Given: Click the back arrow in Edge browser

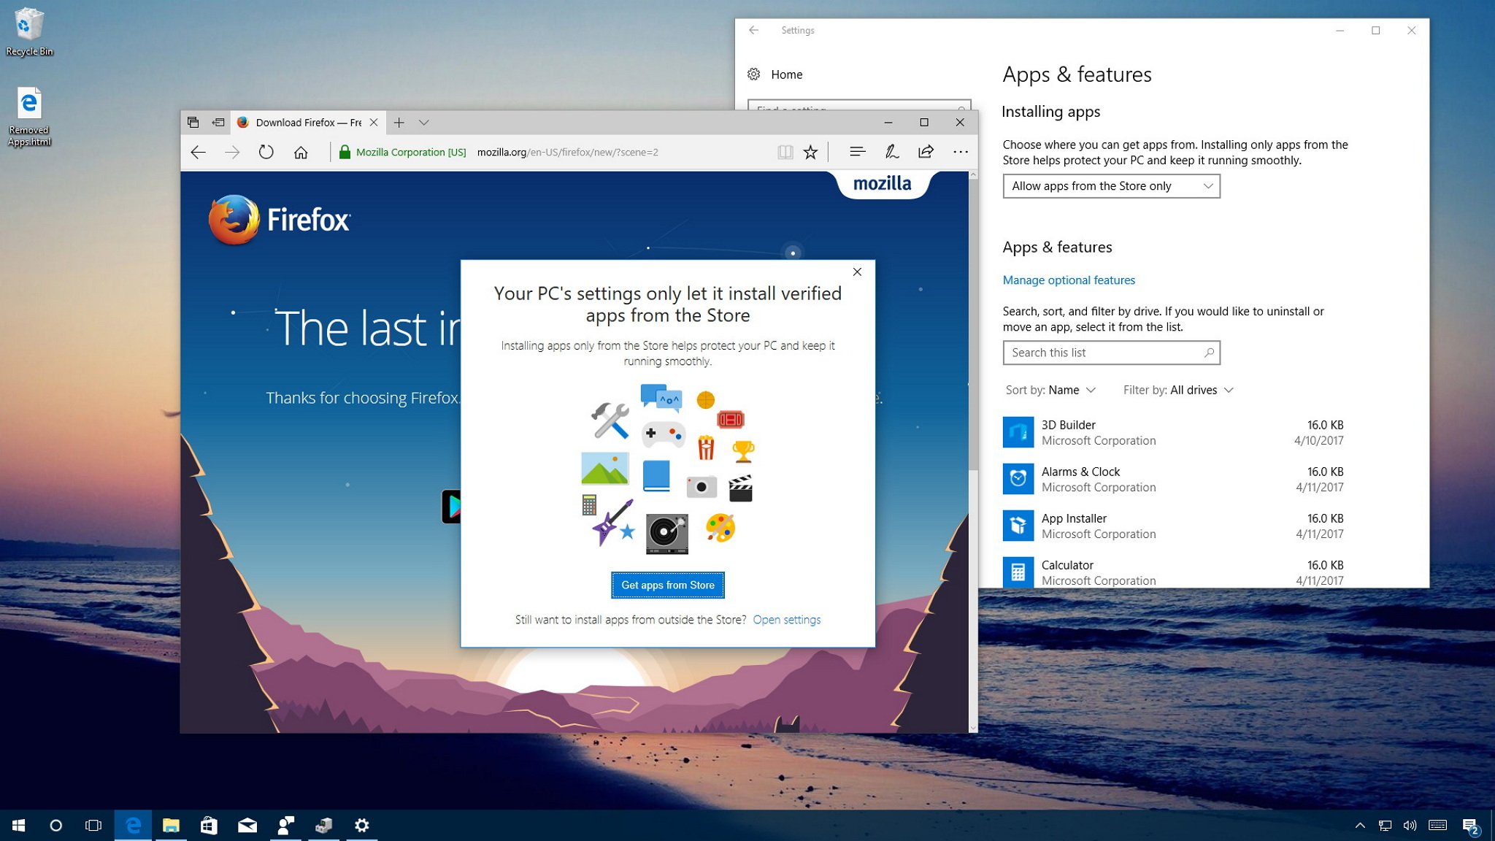Looking at the screenshot, I should (x=196, y=152).
